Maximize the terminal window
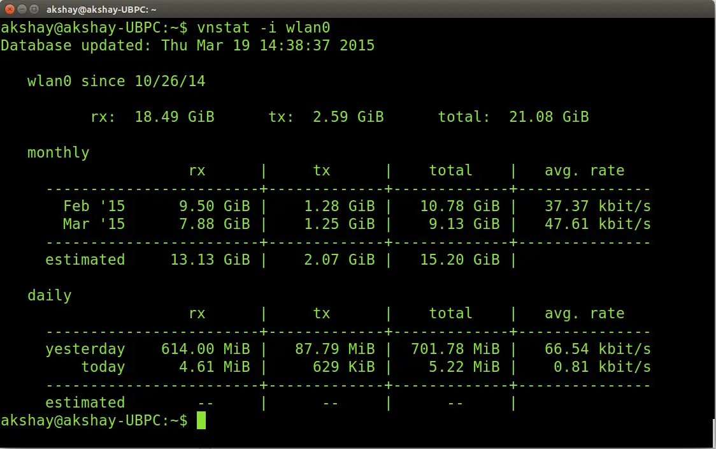The image size is (716, 449). click(34, 9)
